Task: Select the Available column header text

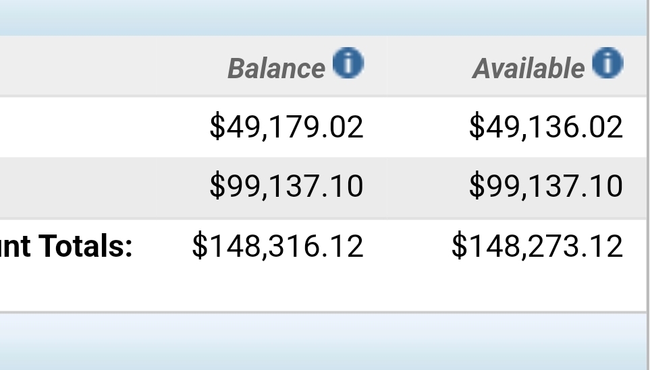Action: (x=529, y=68)
